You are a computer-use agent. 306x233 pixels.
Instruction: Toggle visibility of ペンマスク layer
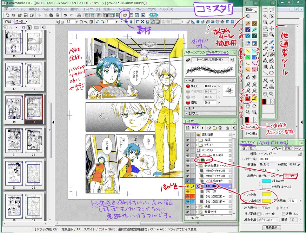(188, 150)
